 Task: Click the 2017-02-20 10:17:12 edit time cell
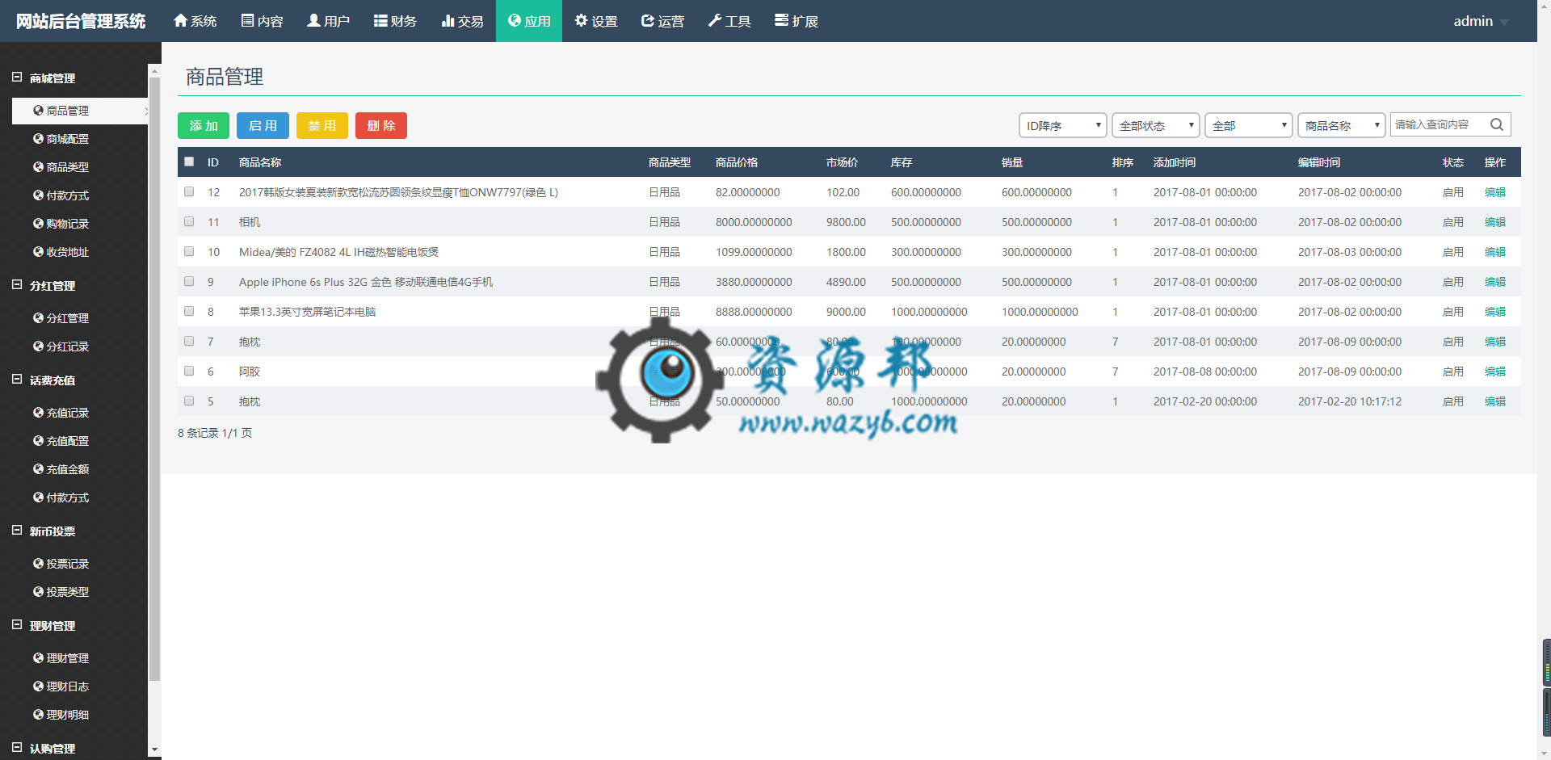1350,401
